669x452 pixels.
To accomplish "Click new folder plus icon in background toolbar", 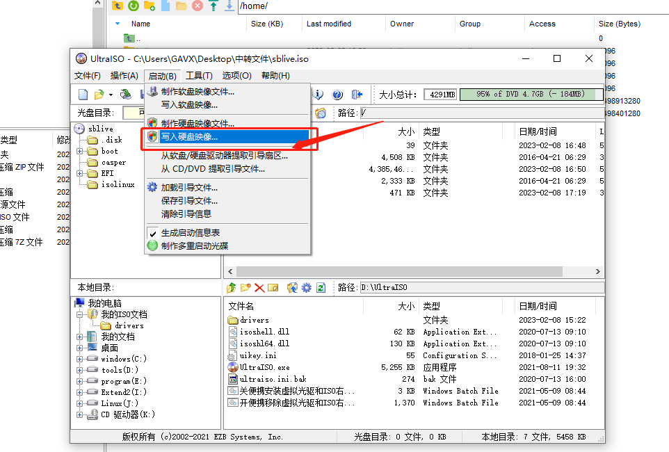I will tap(150, 6).
